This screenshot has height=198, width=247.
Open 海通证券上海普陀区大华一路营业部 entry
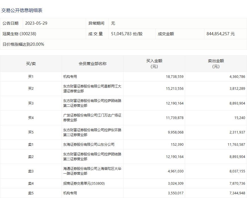(x=92, y=171)
